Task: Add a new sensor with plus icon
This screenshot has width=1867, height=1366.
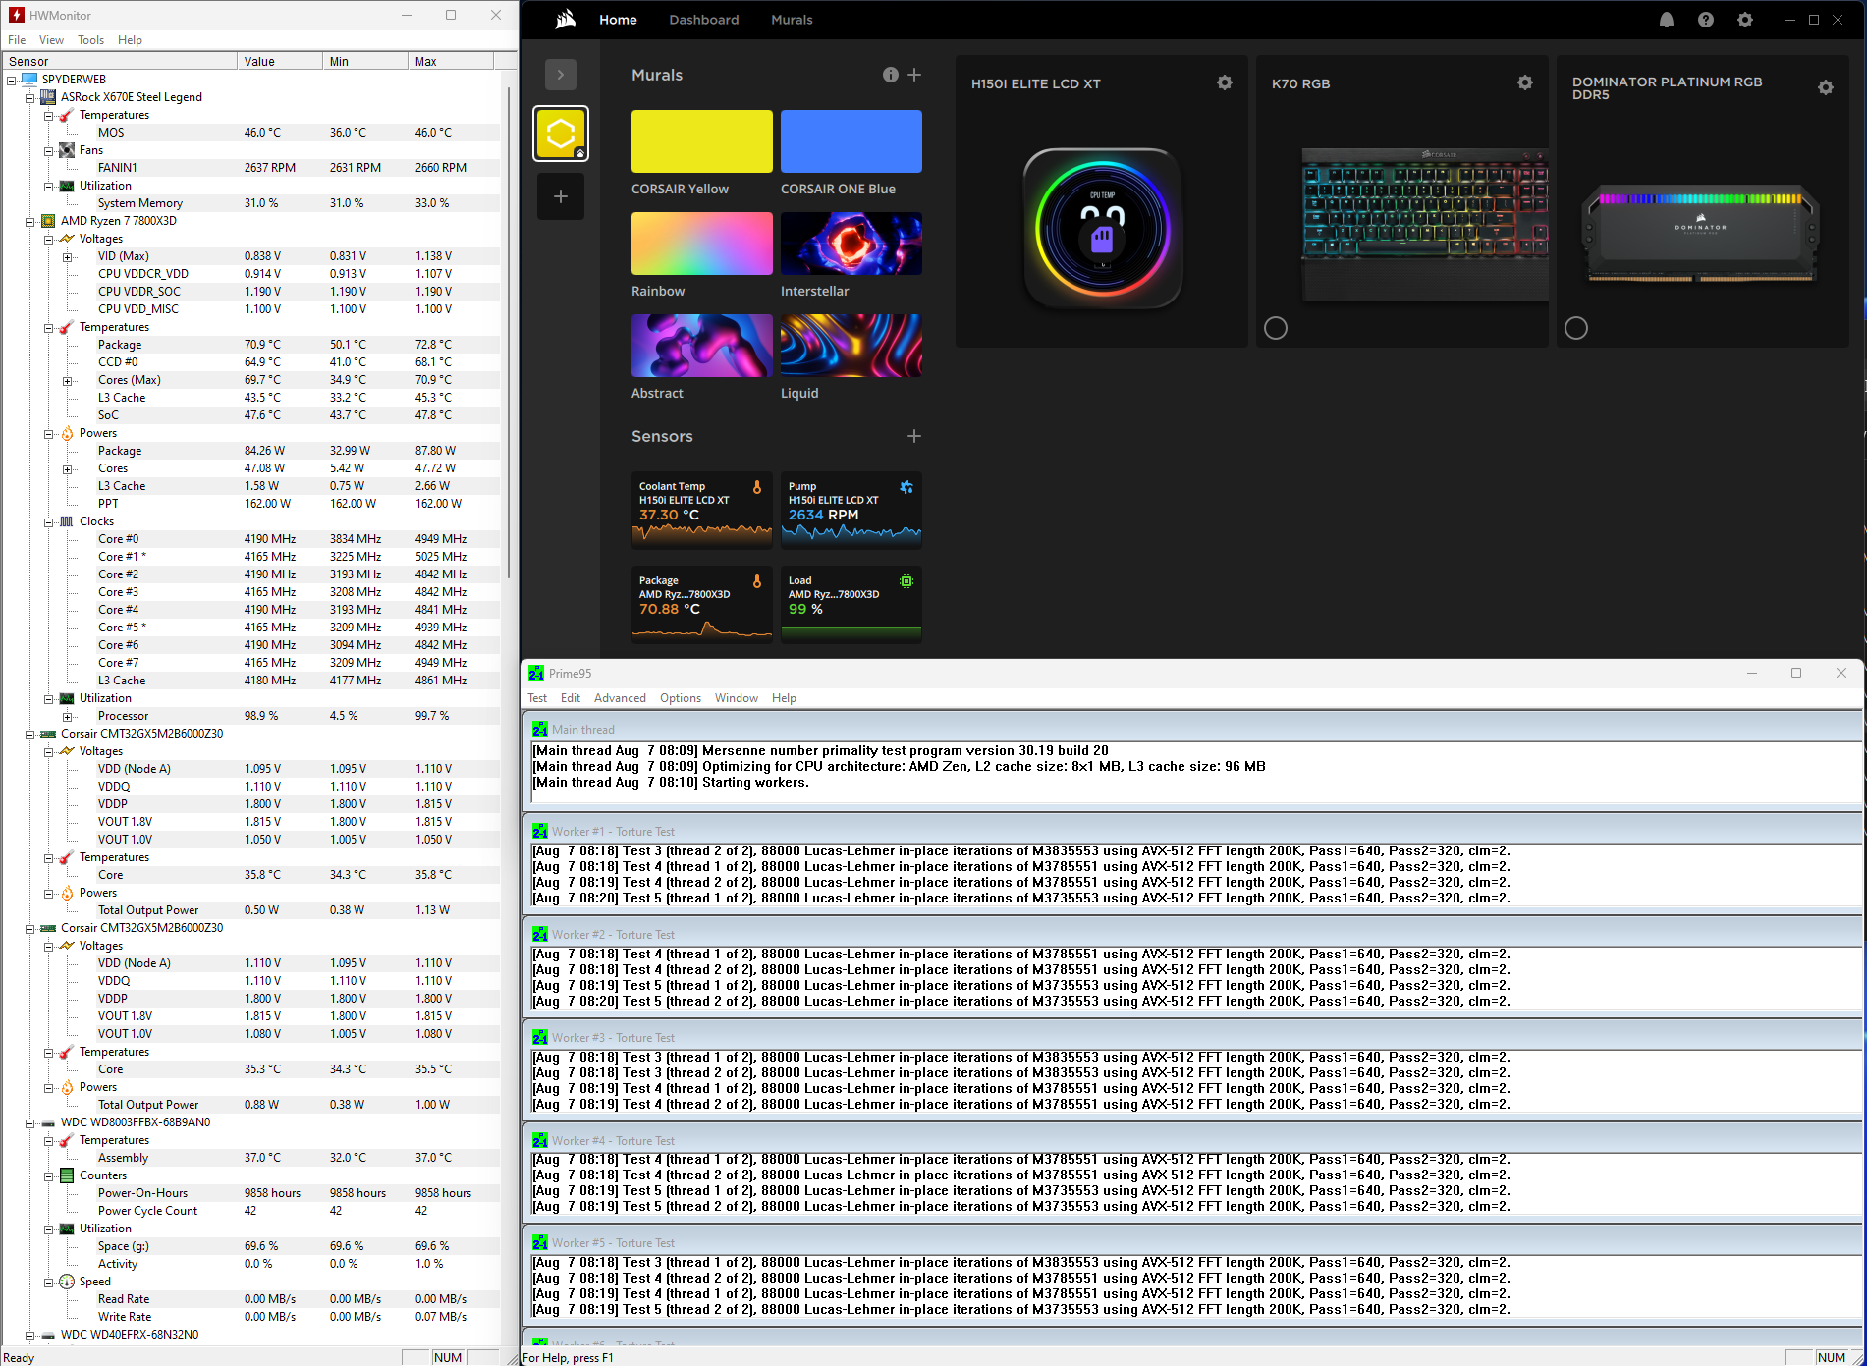Action: [x=914, y=436]
